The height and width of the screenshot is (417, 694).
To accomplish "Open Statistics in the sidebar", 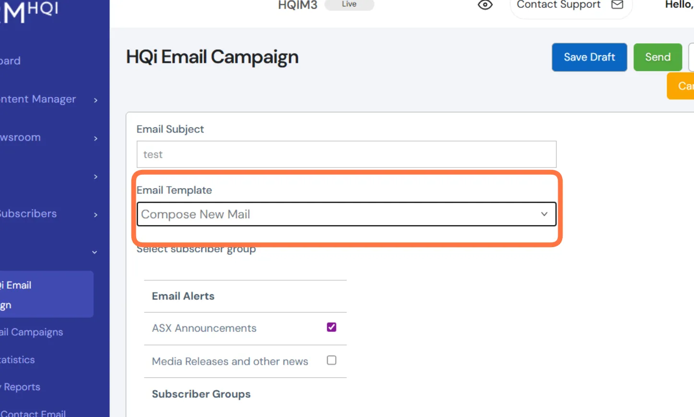I will (18, 359).
